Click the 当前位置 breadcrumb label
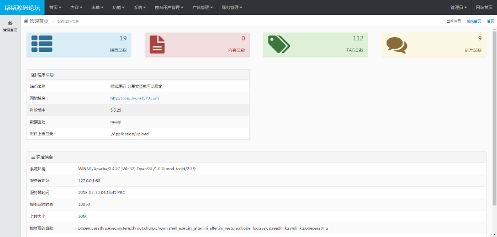The image size is (497, 237). coord(453,21)
